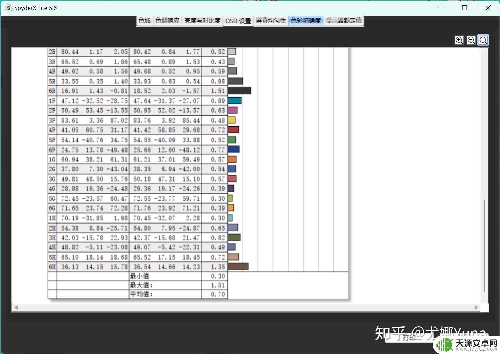Click the 最大值 label
The image size is (500, 354).
tap(141, 285)
